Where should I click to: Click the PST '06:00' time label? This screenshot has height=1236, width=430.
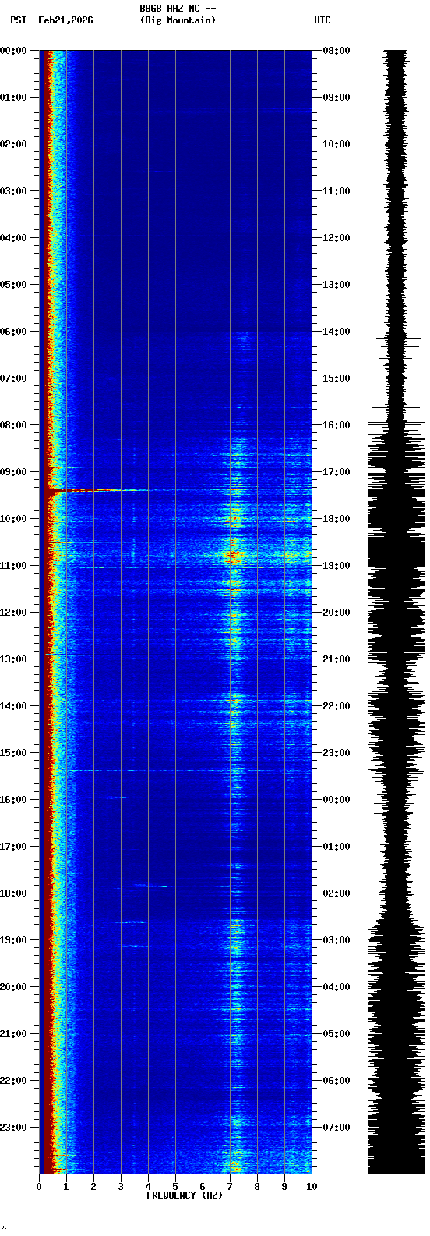click(x=13, y=332)
